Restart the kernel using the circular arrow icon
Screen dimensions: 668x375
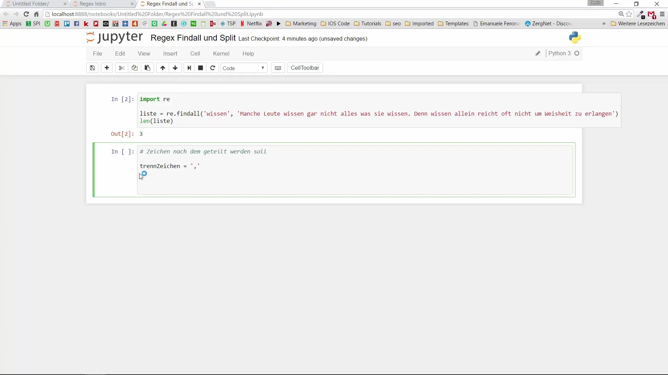click(213, 68)
